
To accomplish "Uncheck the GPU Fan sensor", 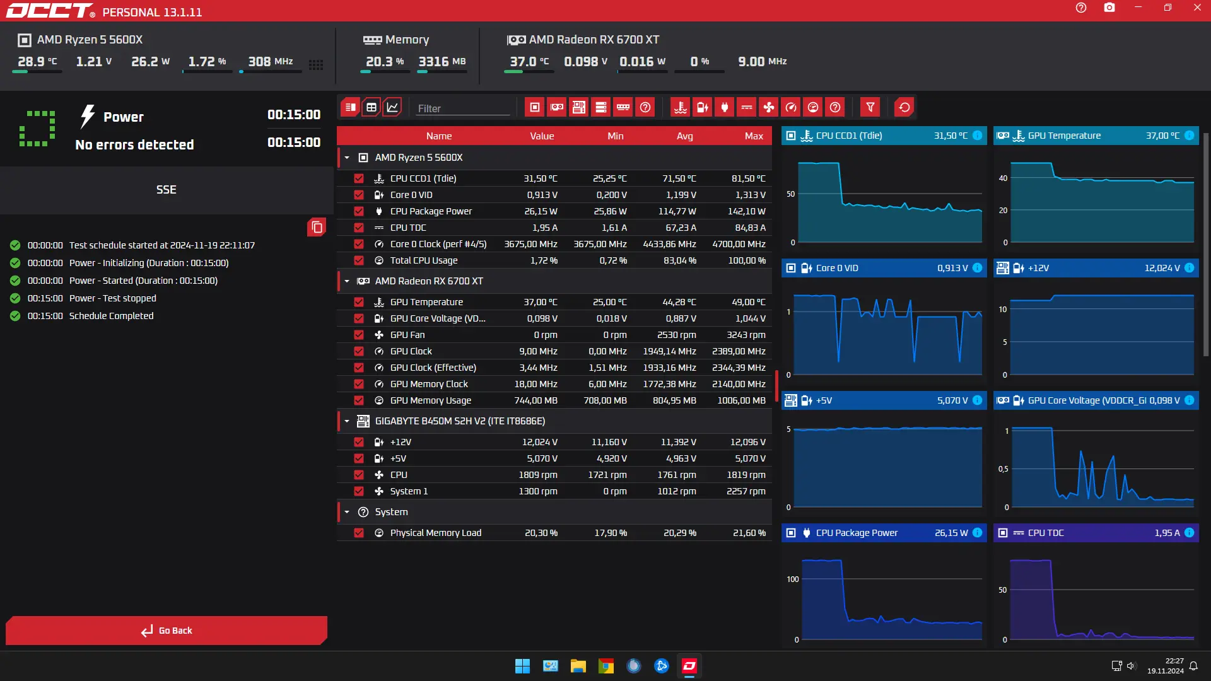I will point(359,335).
